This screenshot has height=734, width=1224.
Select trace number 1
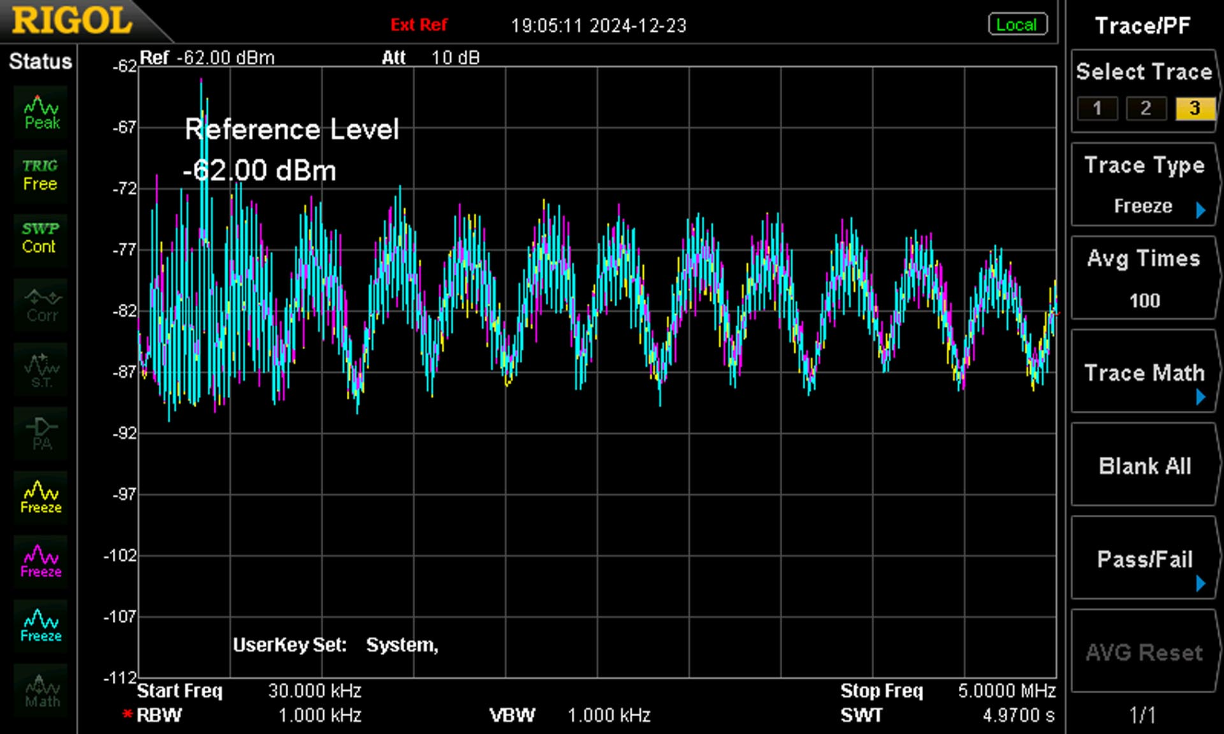[x=1097, y=108]
